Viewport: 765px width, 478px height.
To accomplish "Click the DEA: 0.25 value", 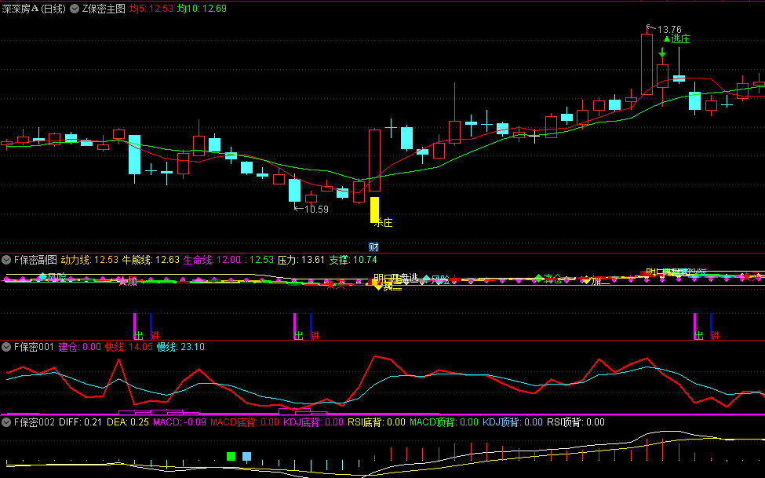I will point(128,422).
